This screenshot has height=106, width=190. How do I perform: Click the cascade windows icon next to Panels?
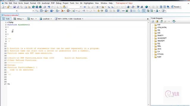(x=168, y=7)
